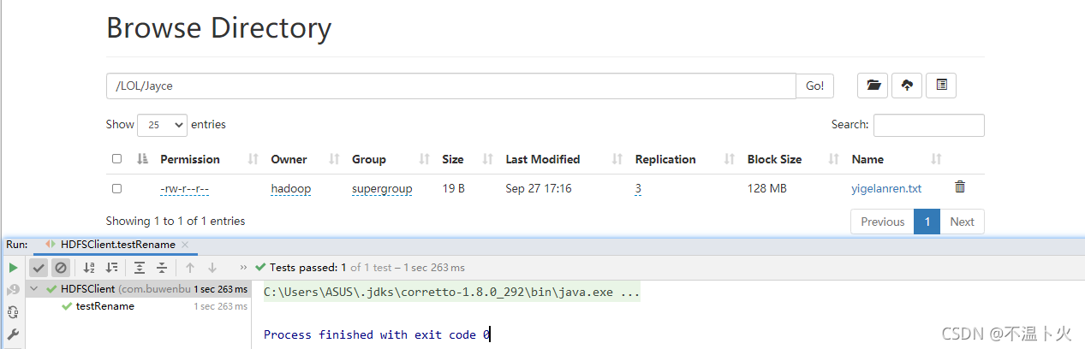Image resolution: width=1085 pixels, height=349 pixels.
Task: Click the hadoop owner link
Action: pyautogui.click(x=291, y=188)
